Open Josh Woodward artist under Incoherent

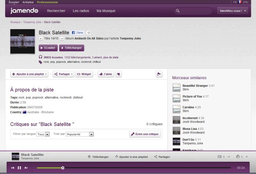click(193, 122)
